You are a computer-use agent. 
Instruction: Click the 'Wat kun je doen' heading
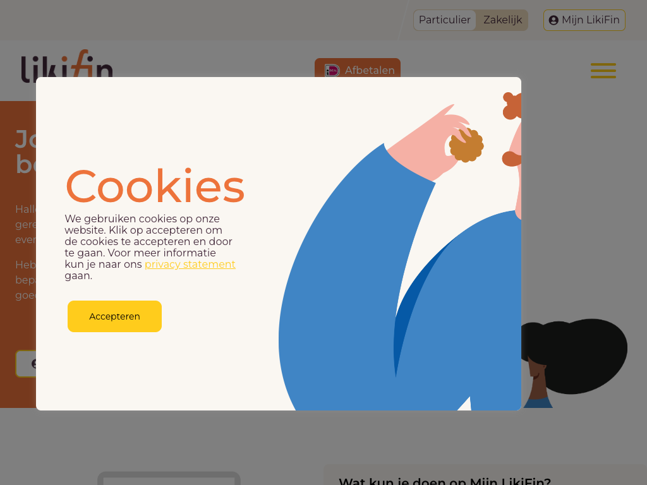coord(445,481)
